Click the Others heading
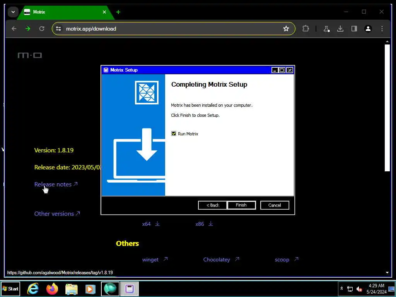396x297 pixels. (127, 244)
